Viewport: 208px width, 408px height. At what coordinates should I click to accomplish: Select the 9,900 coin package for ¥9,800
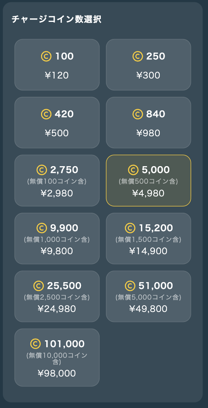pyautogui.click(x=57, y=238)
